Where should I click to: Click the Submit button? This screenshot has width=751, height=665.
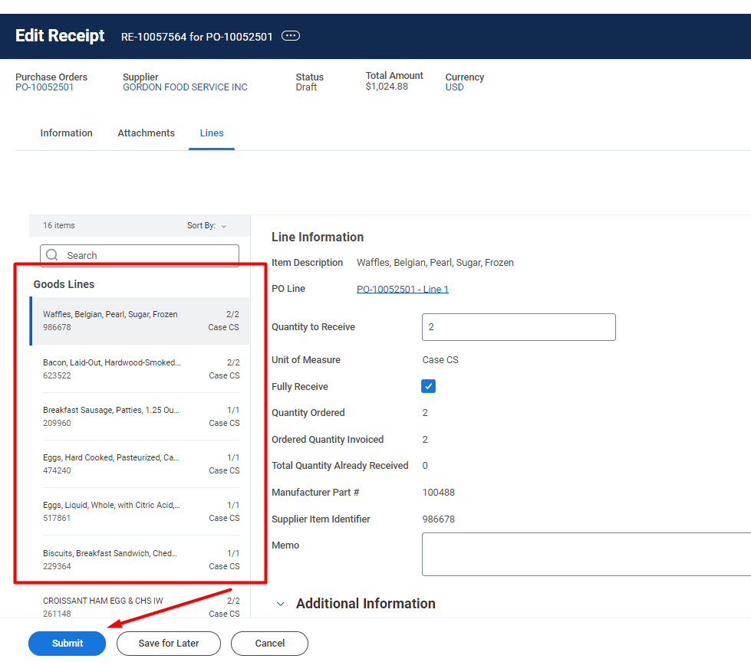[x=67, y=644]
